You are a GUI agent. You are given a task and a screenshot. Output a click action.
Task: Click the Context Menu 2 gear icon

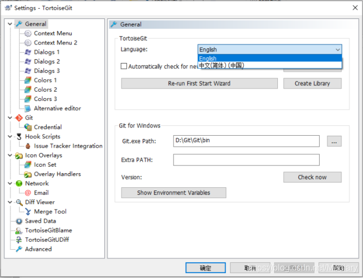28,43
